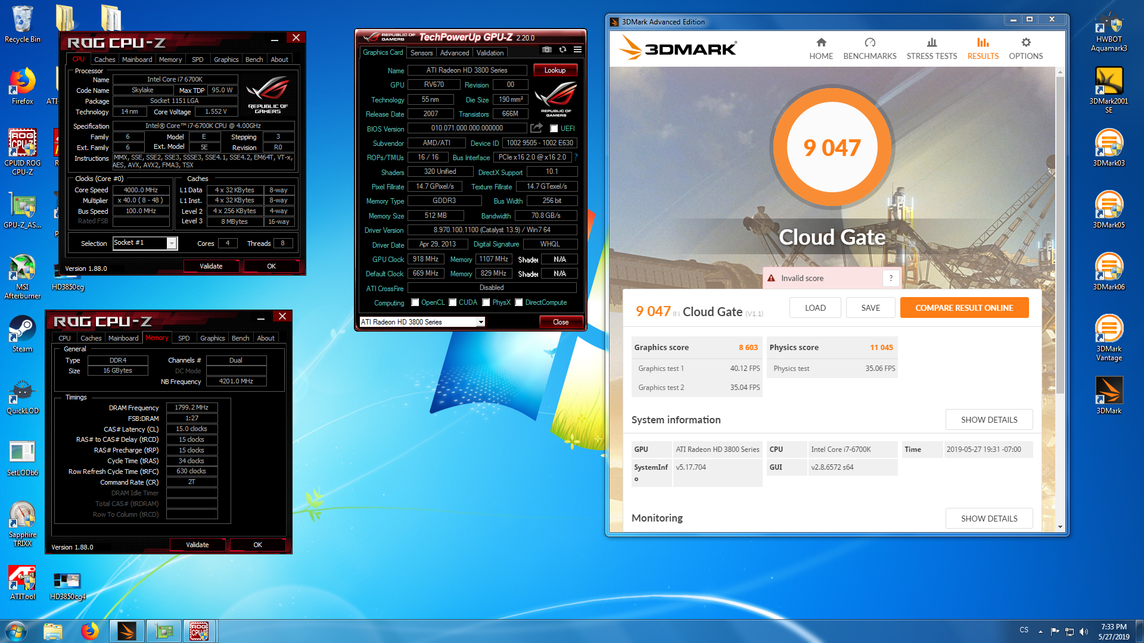This screenshot has height=643, width=1144.
Task: Open the Recycle Bin
Action: (x=23, y=24)
